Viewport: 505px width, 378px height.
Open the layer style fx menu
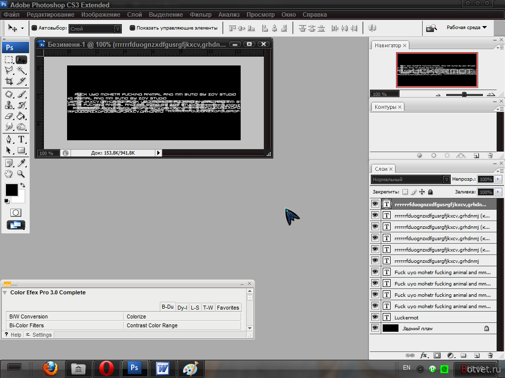[x=424, y=355]
